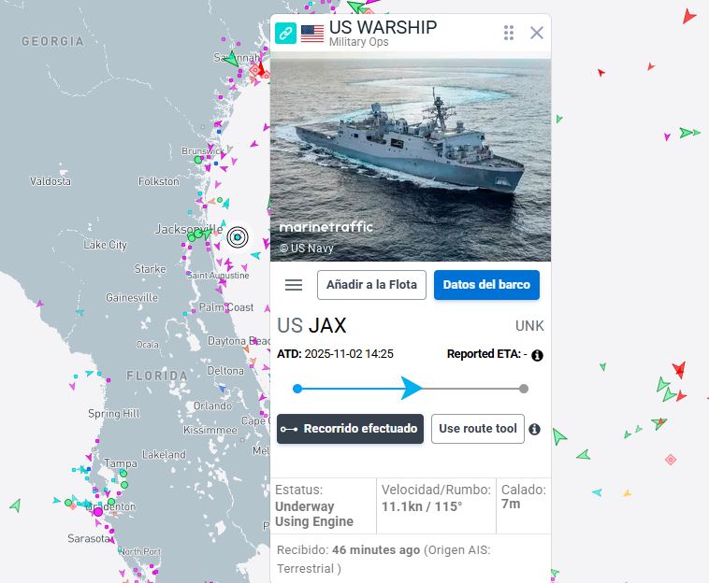This screenshot has height=583, width=709.
Task: Click the large magenta circle near Bradenton
Action: (98, 512)
